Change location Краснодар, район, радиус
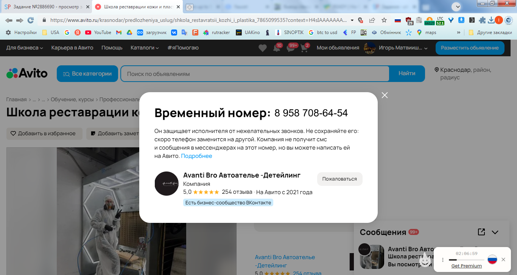Image resolution: width=517 pixels, height=275 pixels. [x=462, y=74]
